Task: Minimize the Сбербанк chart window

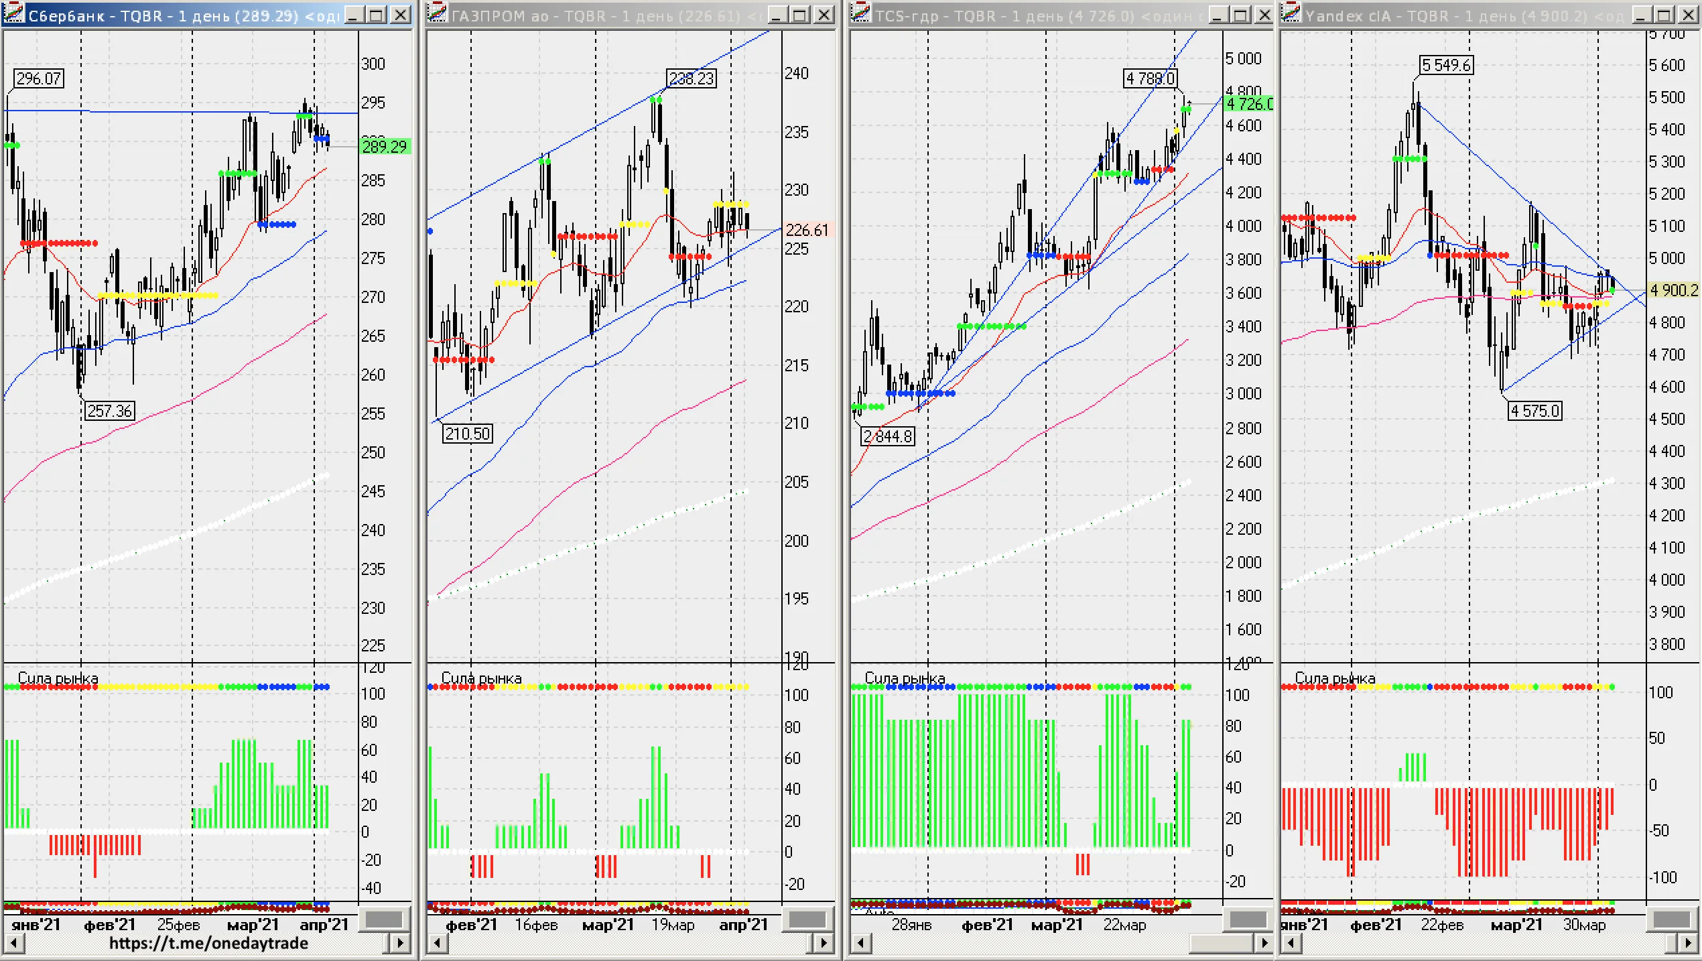Action: click(355, 14)
